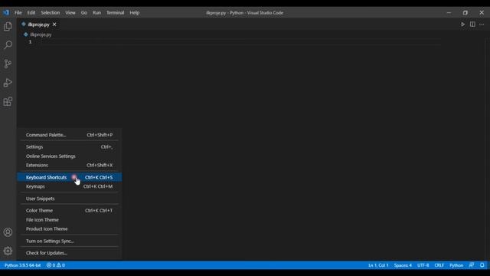Select Keymaps menu entry

click(70, 186)
